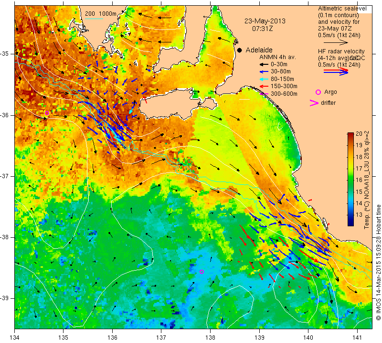The width and height of the screenshot is (382, 343).
Task: Click the cyan 80-150m legend arrow
Action: point(264,79)
